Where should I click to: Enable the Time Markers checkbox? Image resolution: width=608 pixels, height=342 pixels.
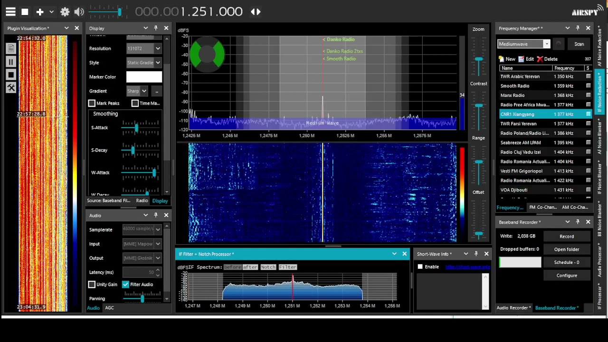(x=135, y=103)
